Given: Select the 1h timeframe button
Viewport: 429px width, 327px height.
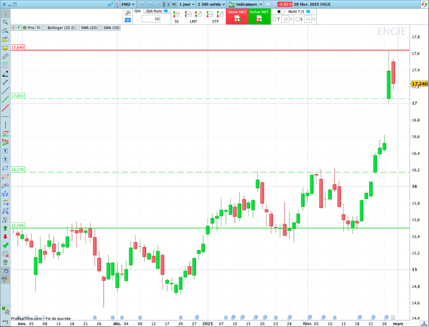Looking at the screenshot, I should pyautogui.click(x=158, y=4).
